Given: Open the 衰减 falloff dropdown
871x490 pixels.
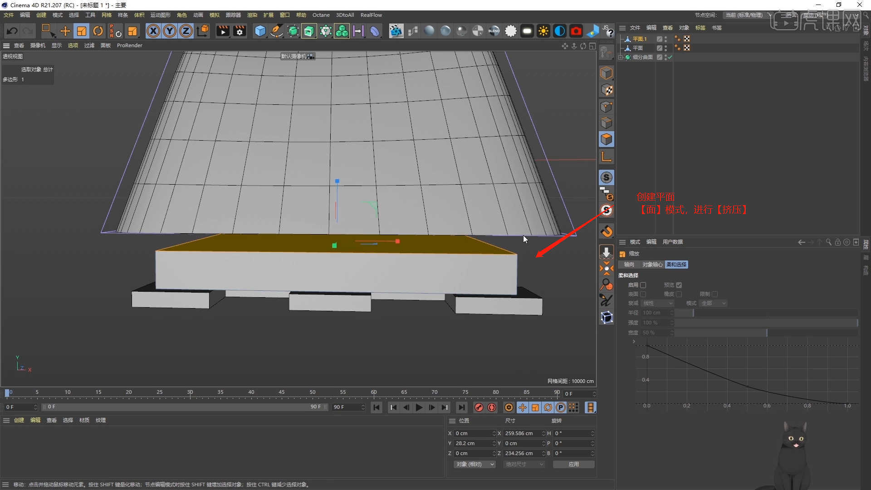Looking at the screenshot, I should (x=657, y=303).
